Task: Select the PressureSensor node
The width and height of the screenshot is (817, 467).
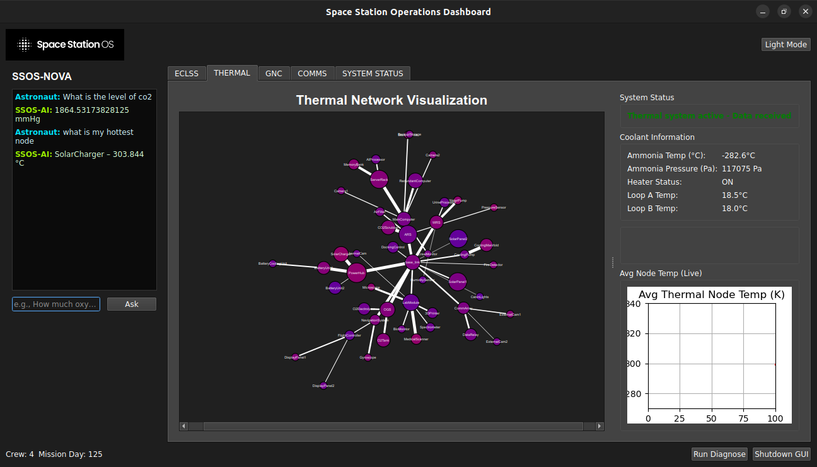Action: click(x=494, y=207)
